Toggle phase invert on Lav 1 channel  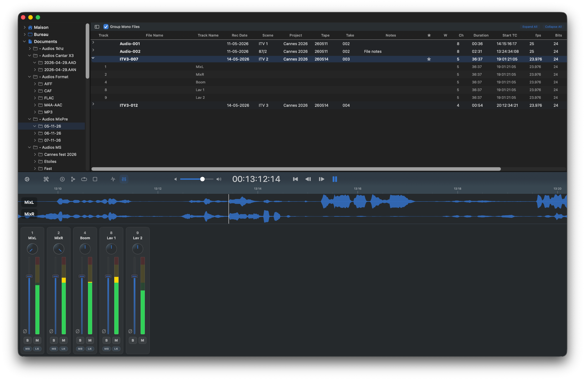[x=104, y=331]
